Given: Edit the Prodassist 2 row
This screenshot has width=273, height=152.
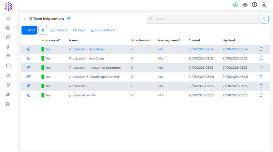Looking at the screenshot, I should (x=29, y=86).
